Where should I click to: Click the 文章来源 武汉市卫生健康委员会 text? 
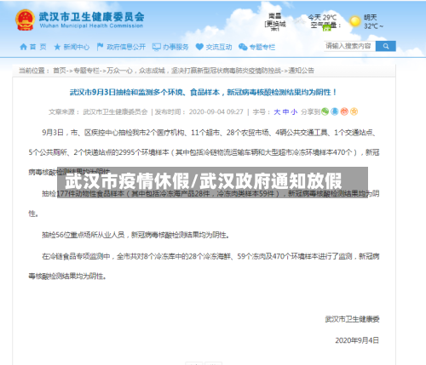click(98, 112)
